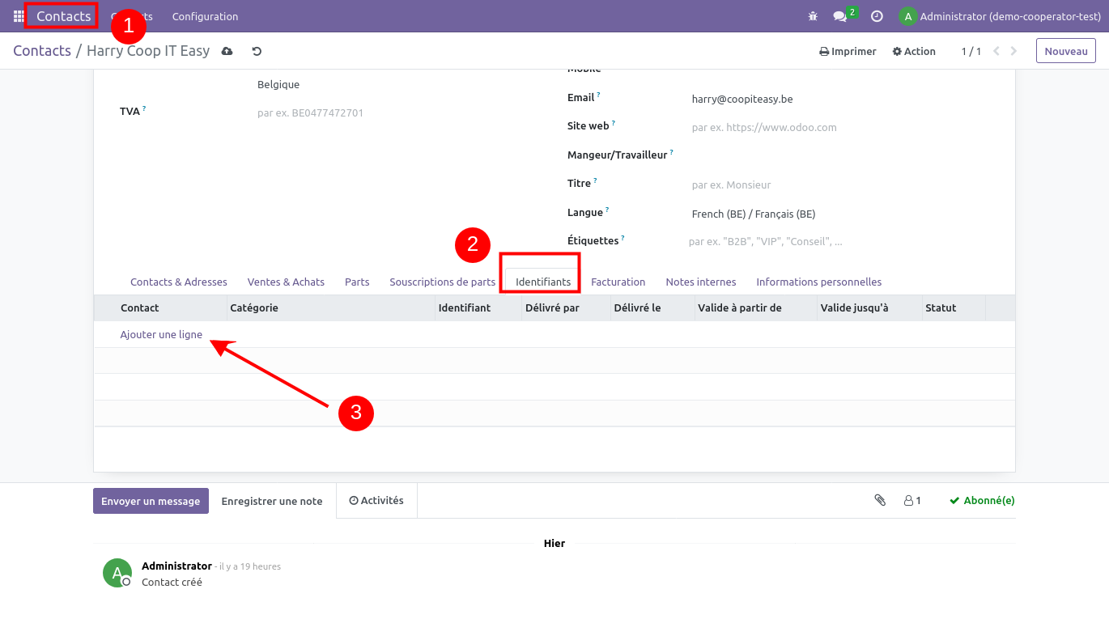Screen dimensions: 1109x636
Task: Go to the next record arrow
Action: (x=1015, y=51)
